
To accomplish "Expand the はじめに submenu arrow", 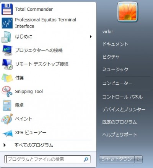I will click(x=91, y=37).
